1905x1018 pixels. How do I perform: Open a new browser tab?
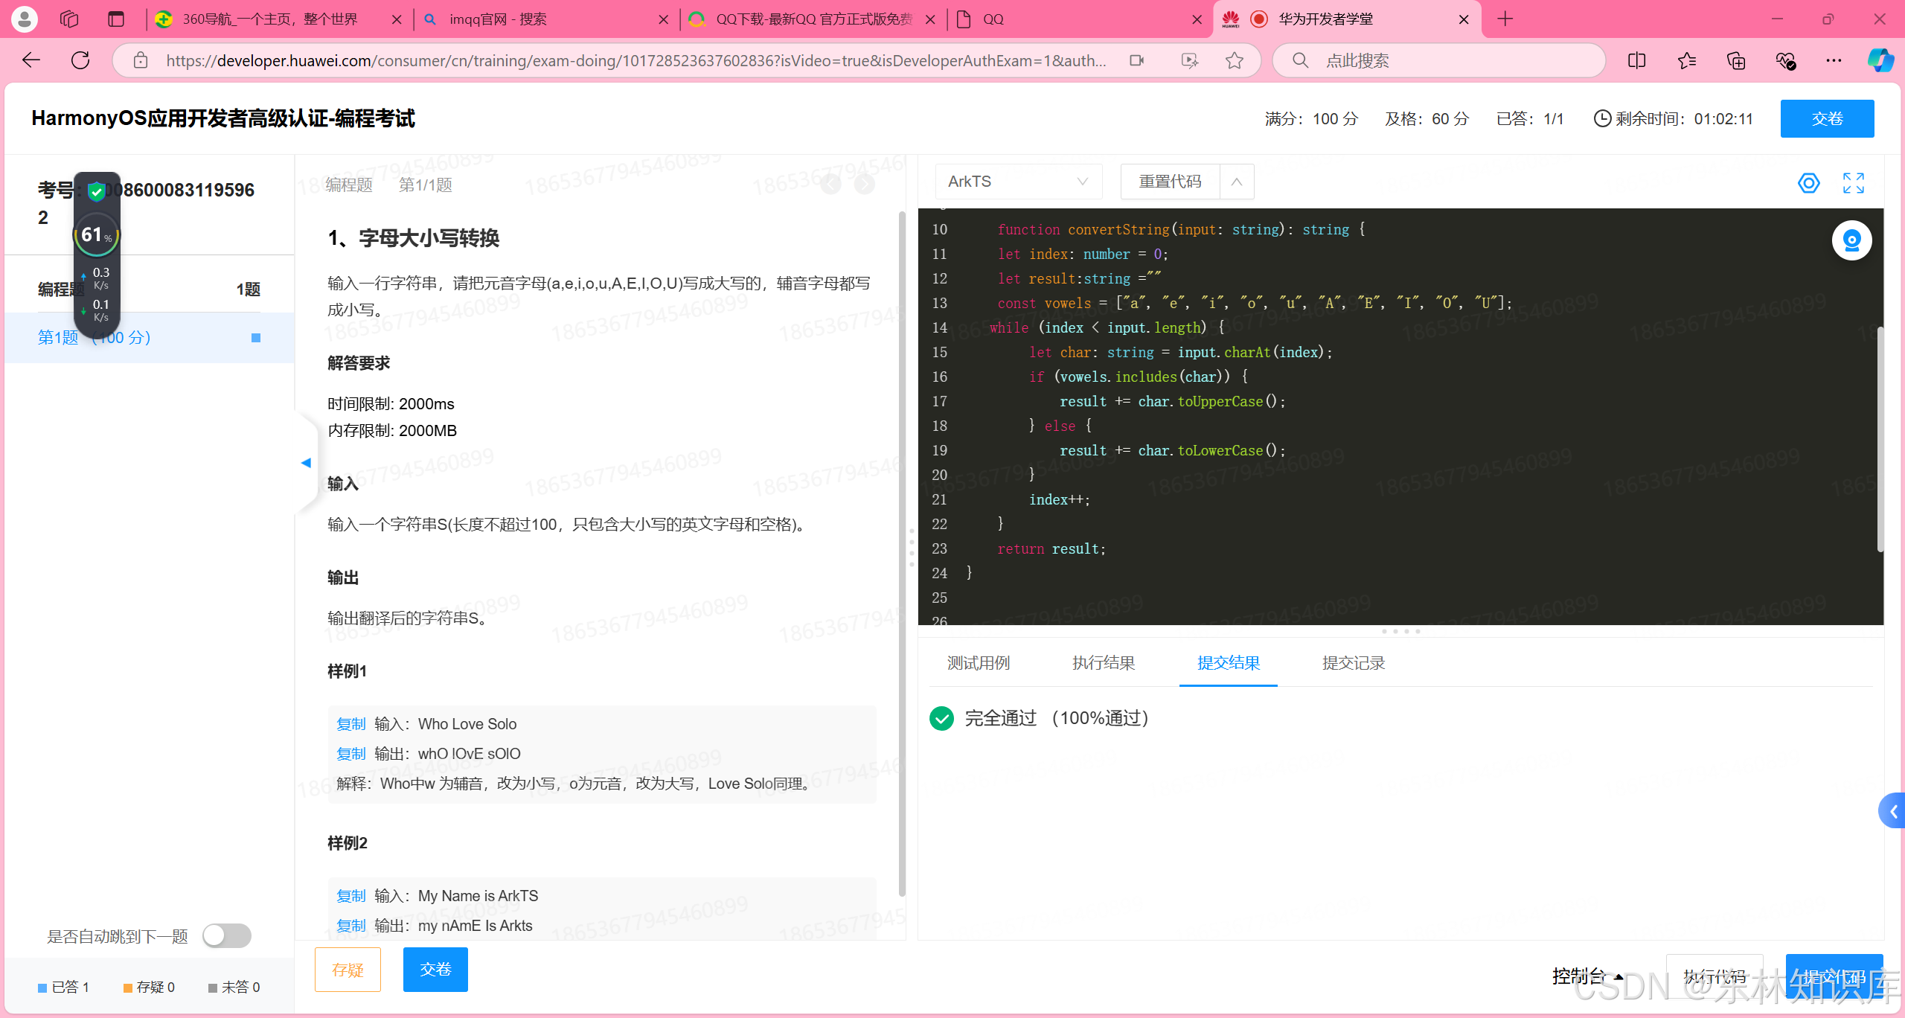1505,19
